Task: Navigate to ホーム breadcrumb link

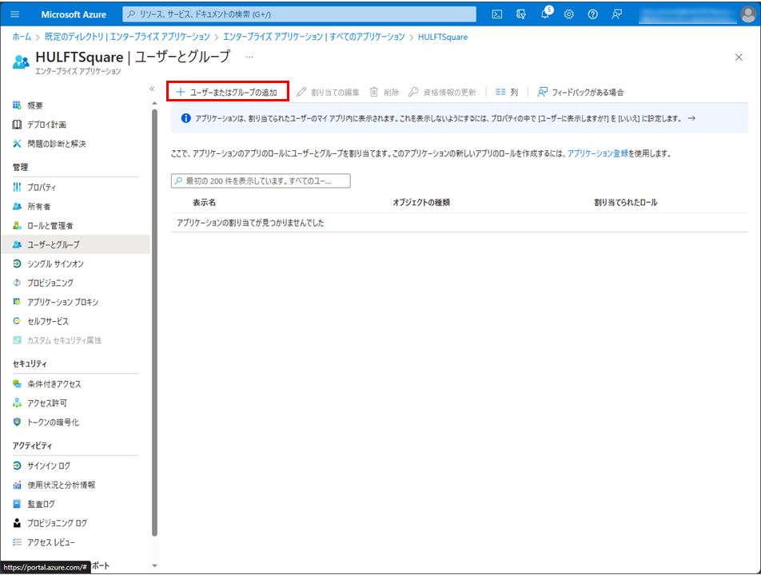Action: (x=22, y=37)
